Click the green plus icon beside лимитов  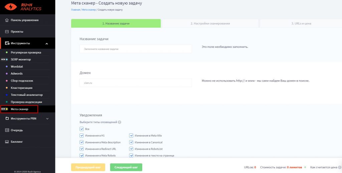pos(305,167)
